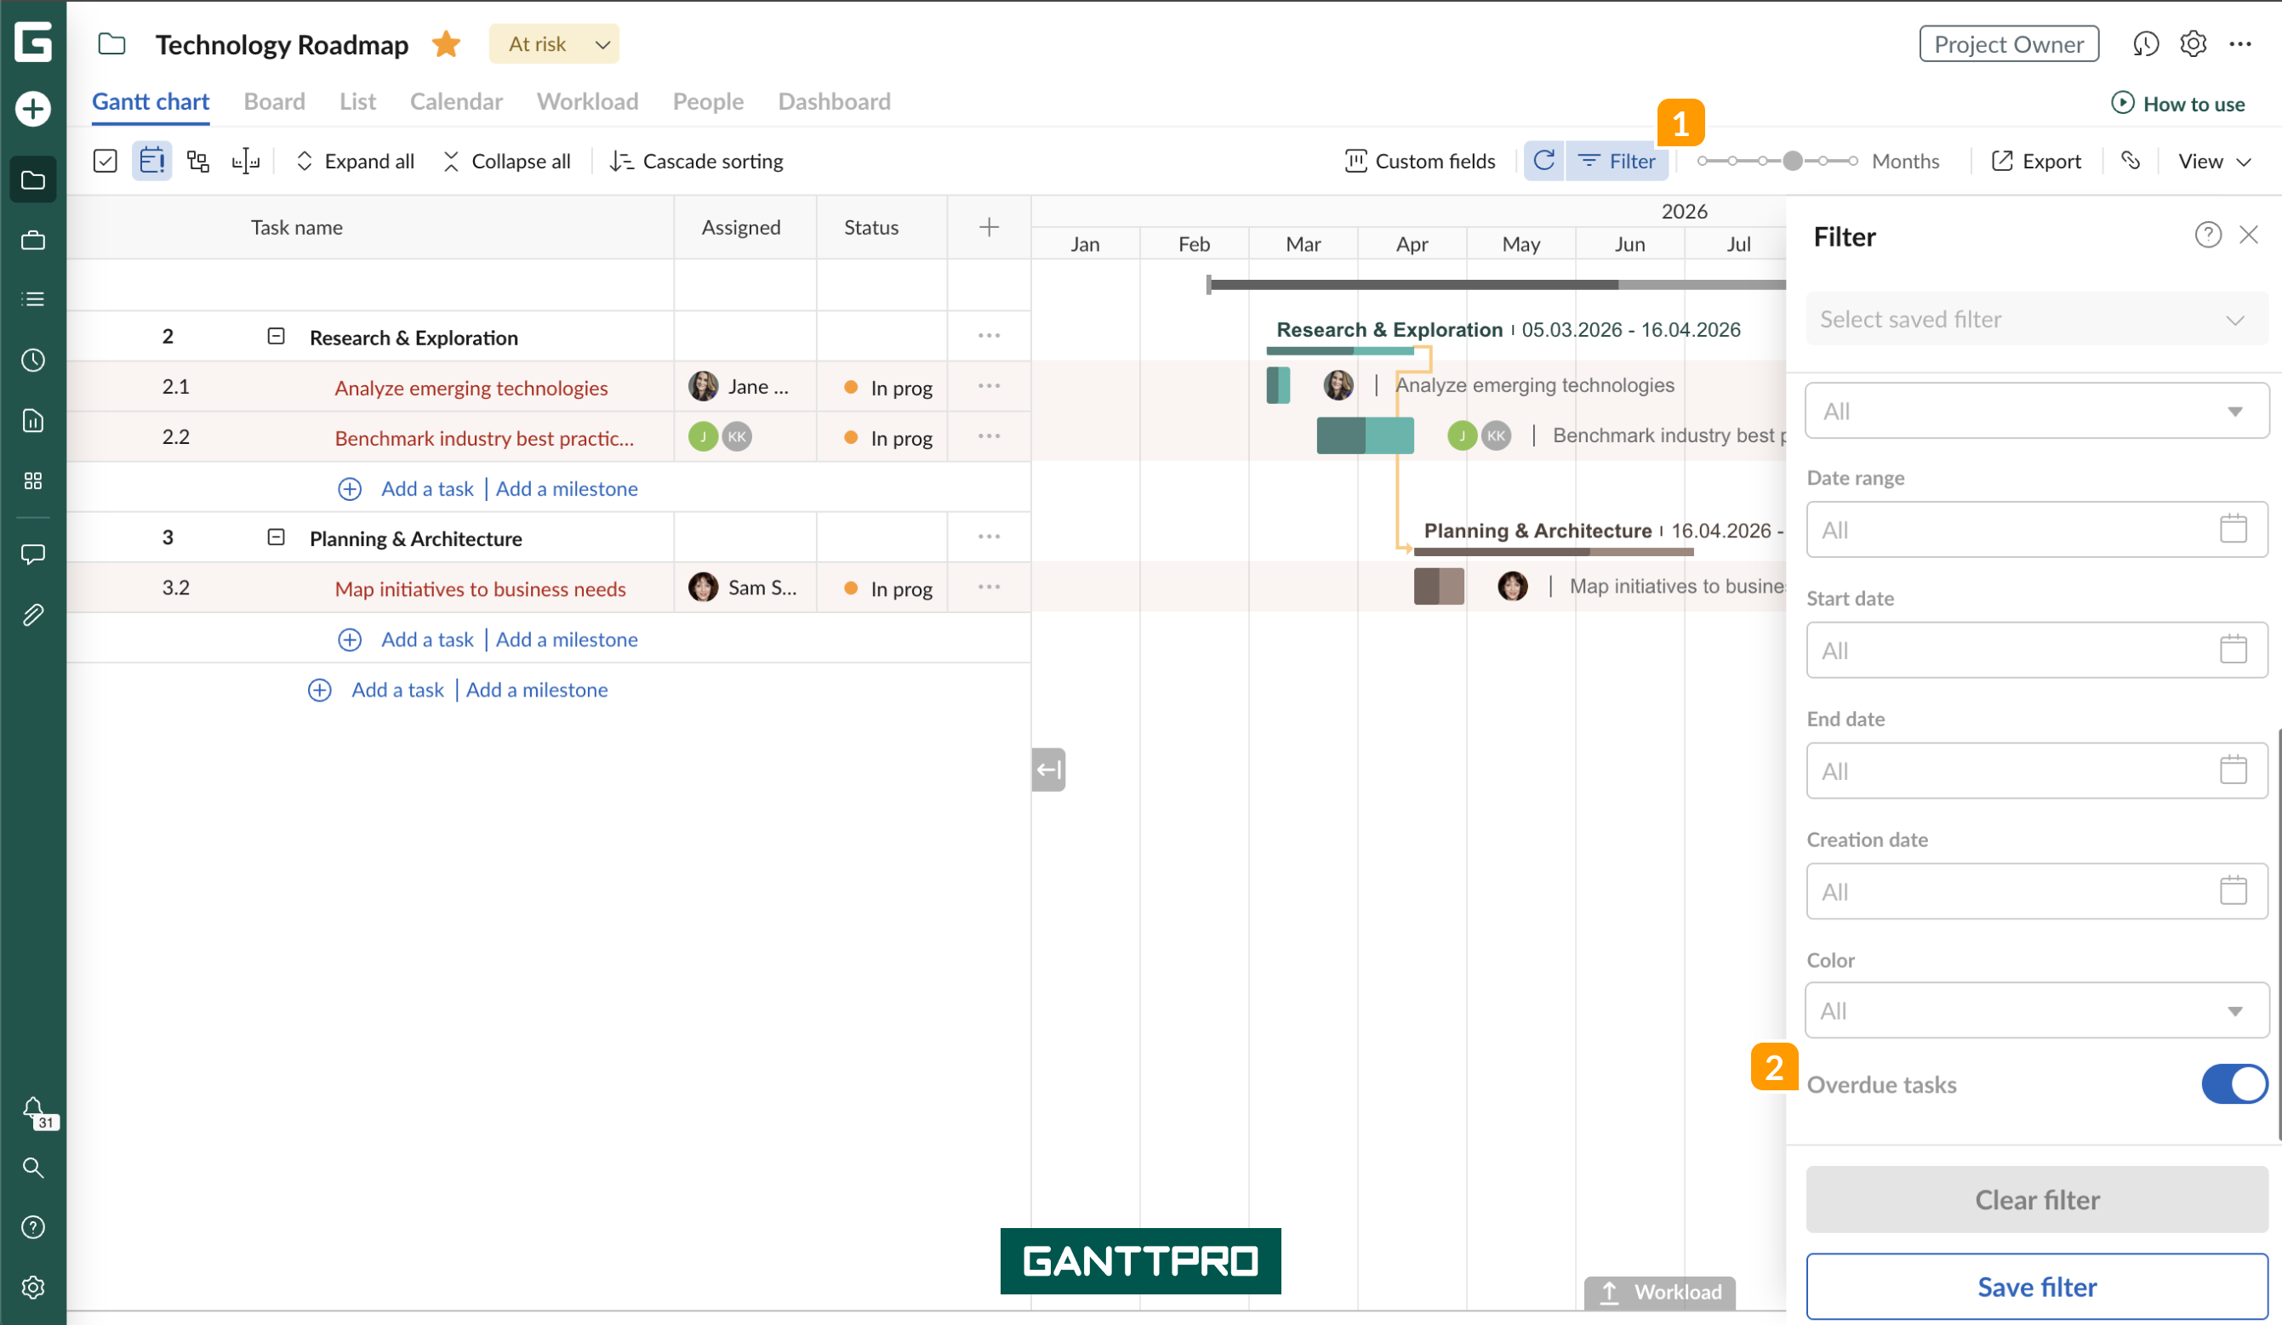Open row options for Analyze emerging technologies
This screenshot has height=1325, width=2282.
tap(989, 386)
